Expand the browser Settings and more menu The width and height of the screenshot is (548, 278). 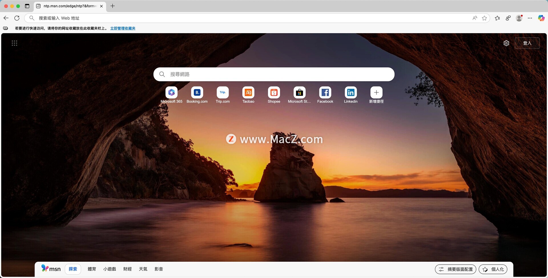click(530, 18)
